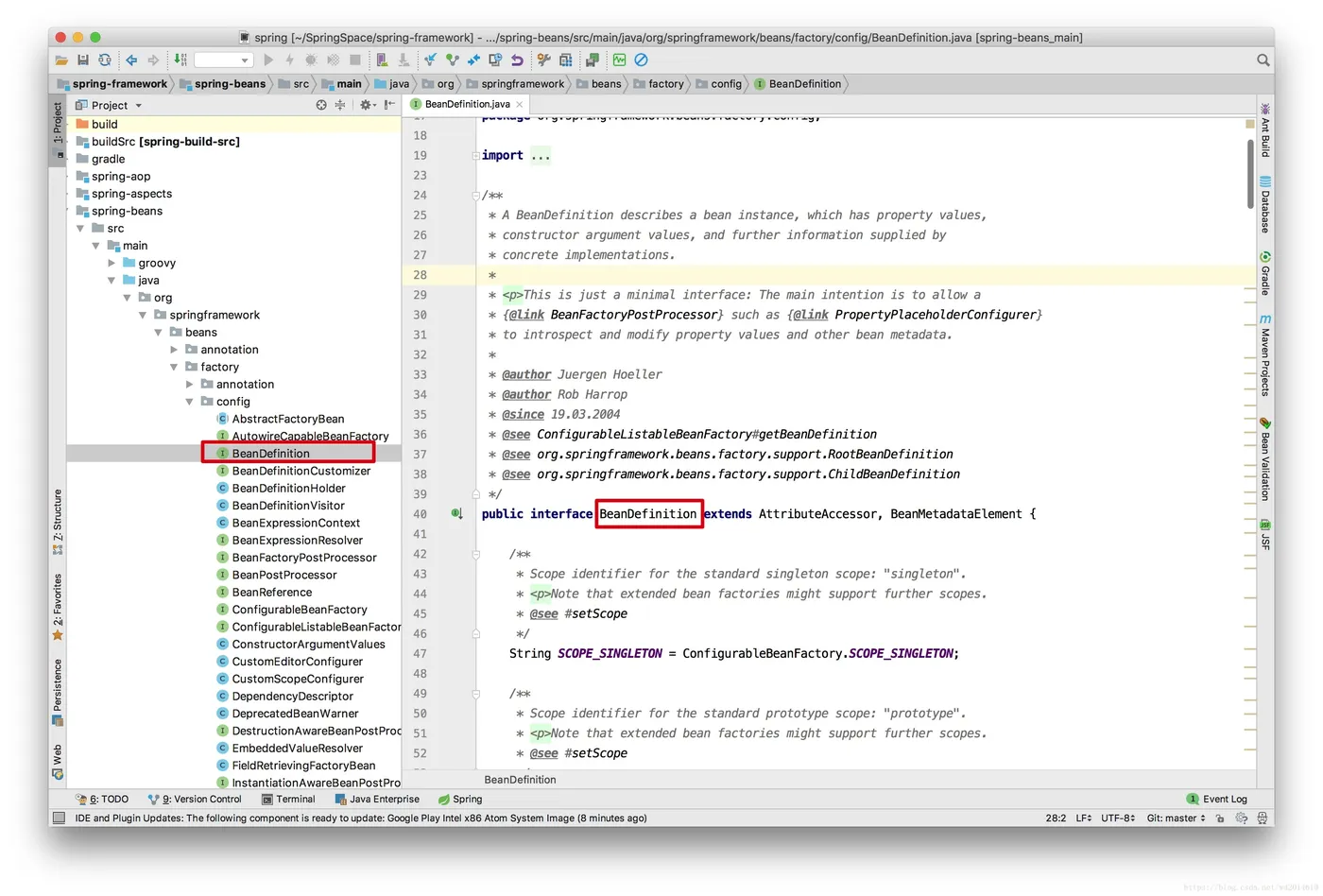Image resolution: width=1323 pixels, height=896 pixels.
Task: Click the Save All toolbar icon
Action: coord(83,60)
